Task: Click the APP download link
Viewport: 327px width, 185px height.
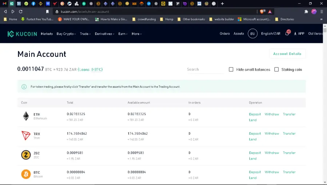Action: click(299, 34)
